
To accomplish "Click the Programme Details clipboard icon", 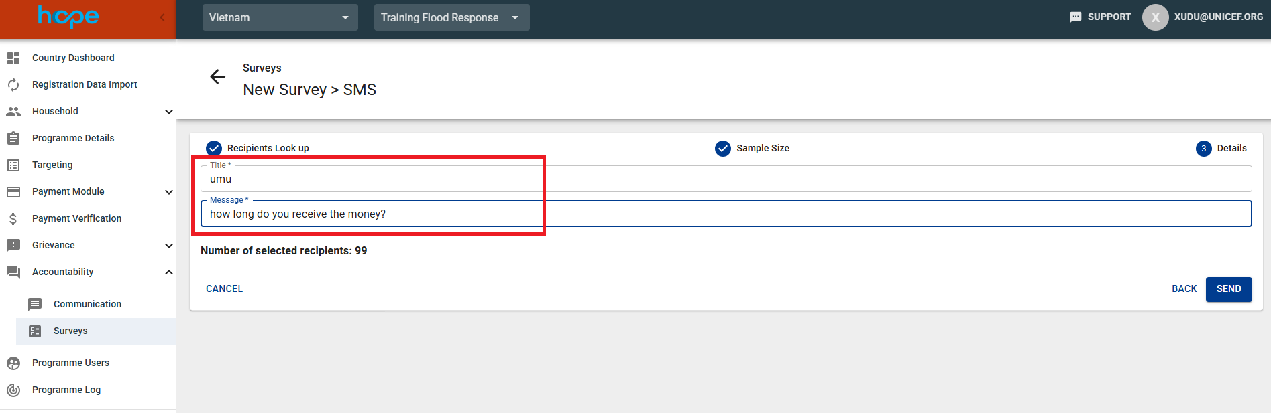I will pyautogui.click(x=13, y=139).
